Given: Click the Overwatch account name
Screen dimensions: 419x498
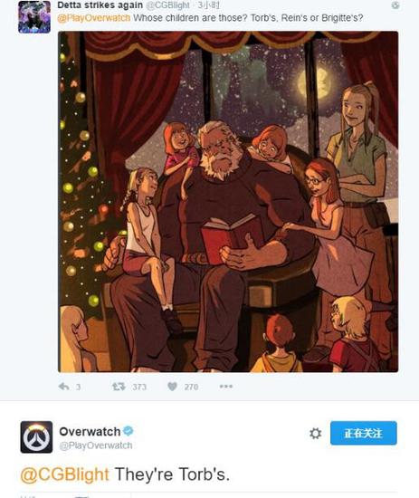Looking at the screenshot, I should pyautogui.click(x=90, y=432).
